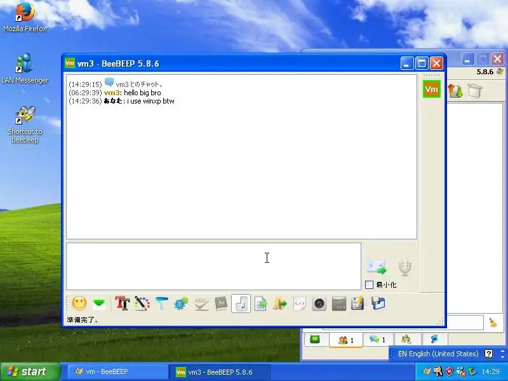
Task: Click the green gem envelope icon
Action: (x=99, y=304)
